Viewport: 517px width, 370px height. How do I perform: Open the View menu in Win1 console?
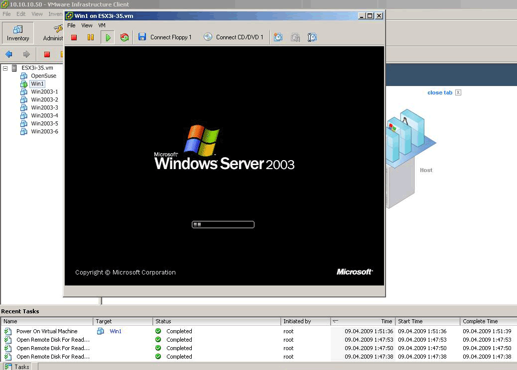tap(87, 25)
